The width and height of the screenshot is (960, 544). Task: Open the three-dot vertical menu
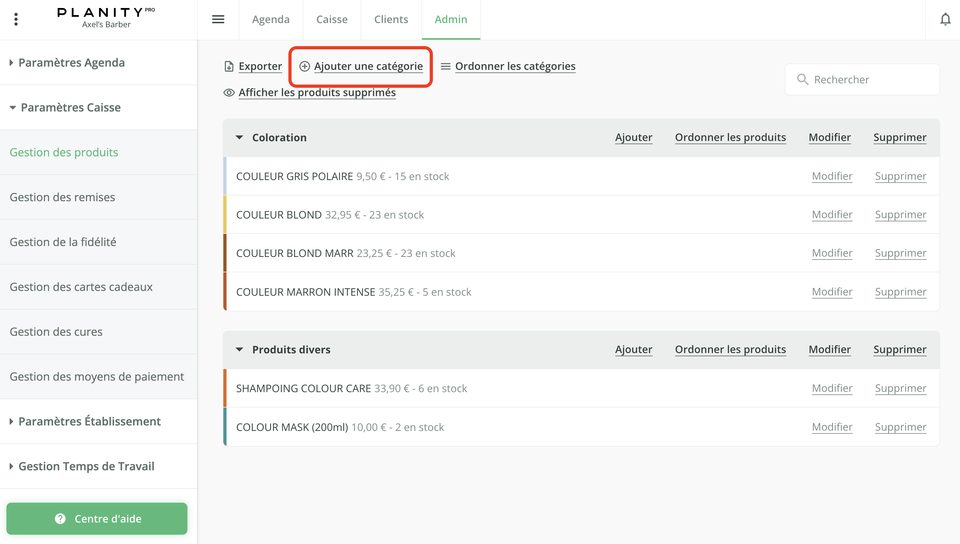pyautogui.click(x=16, y=20)
